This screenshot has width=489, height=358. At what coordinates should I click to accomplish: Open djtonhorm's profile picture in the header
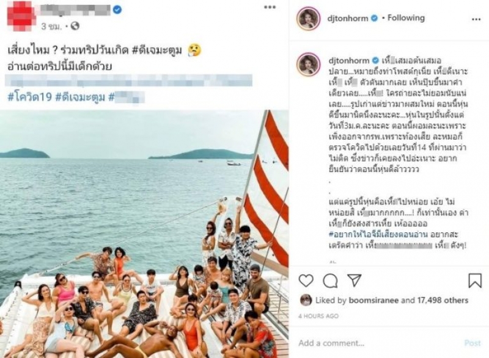click(x=308, y=19)
